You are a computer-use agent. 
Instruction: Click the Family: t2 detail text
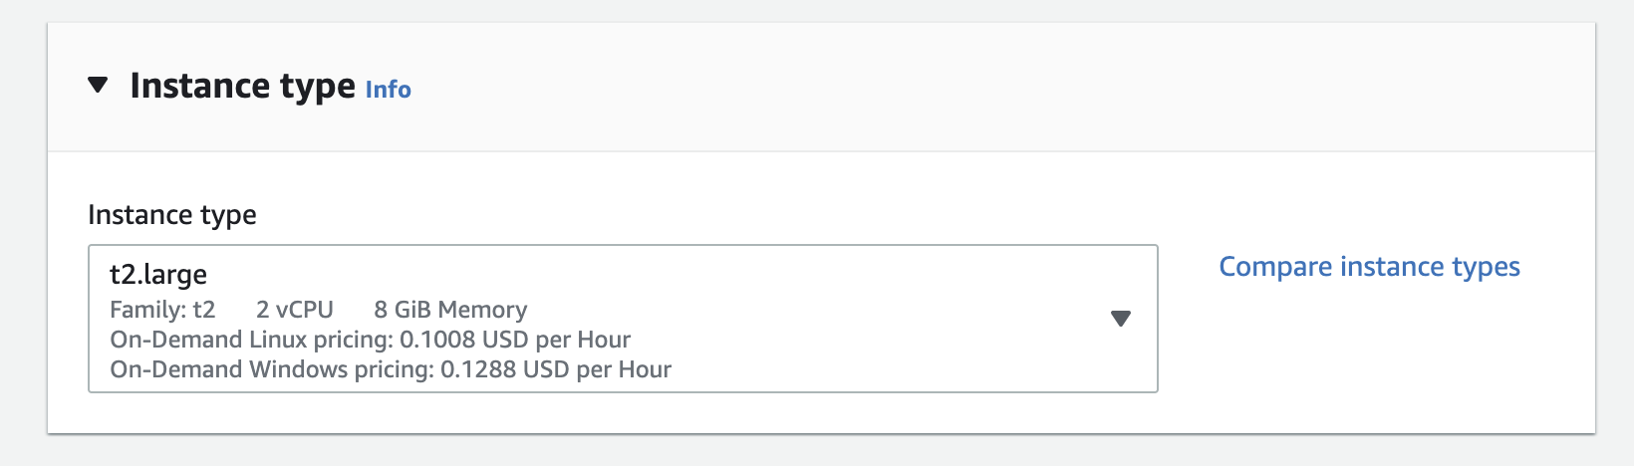[162, 311]
